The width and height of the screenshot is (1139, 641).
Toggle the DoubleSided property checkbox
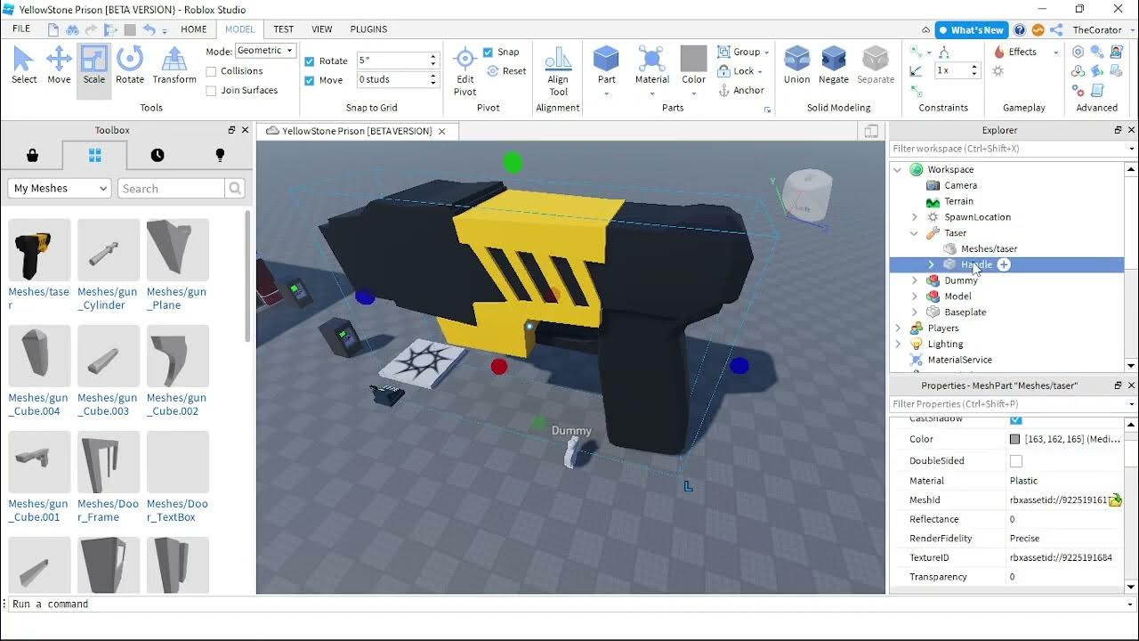click(x=1016, y=461)
